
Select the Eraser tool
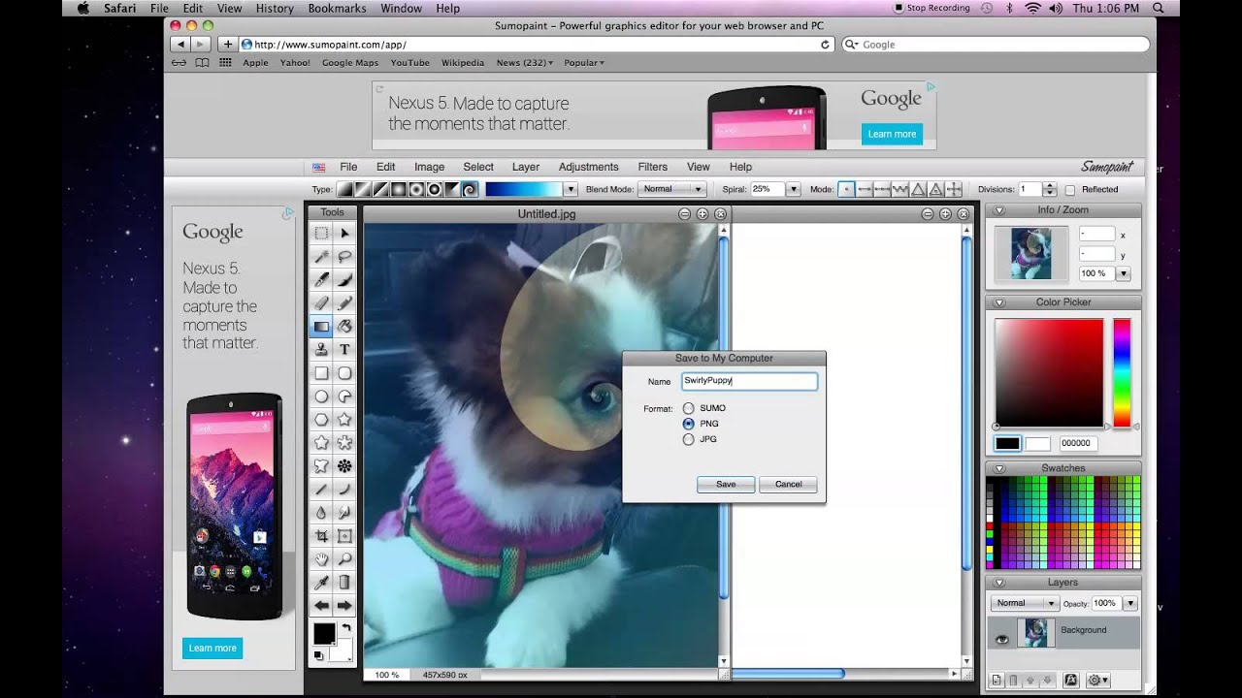click(321, 302)
